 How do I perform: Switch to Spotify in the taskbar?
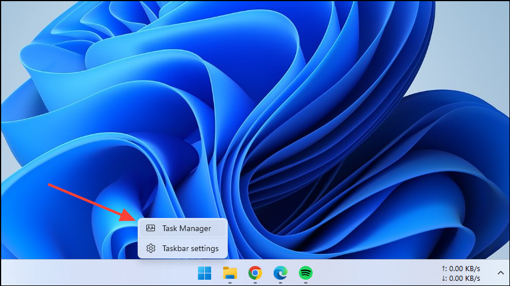click(306, 273)
